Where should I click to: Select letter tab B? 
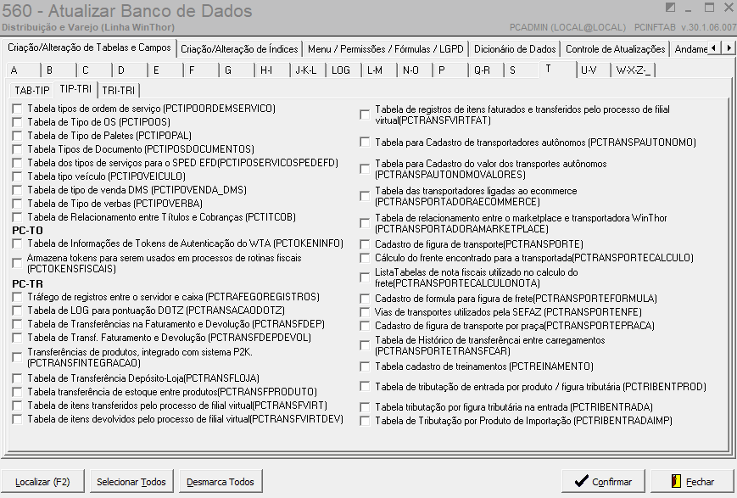coord(59,70)
